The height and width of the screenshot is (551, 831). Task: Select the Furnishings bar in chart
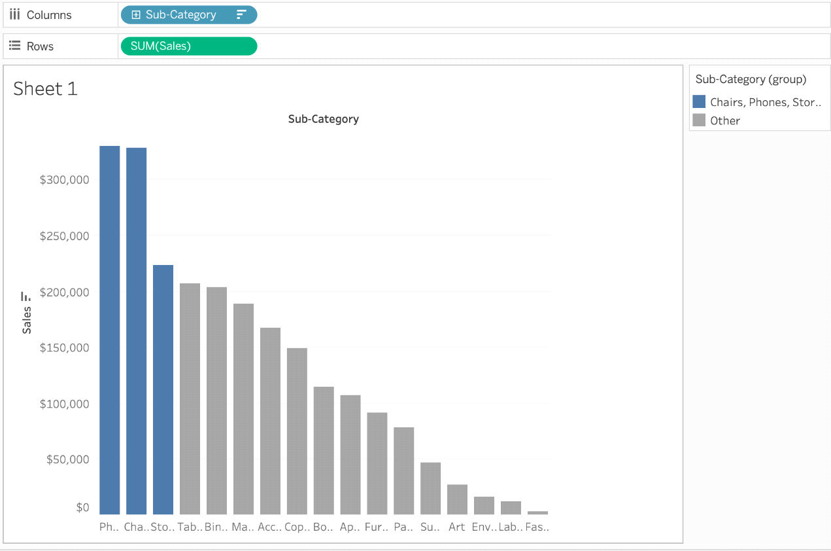(x=377, y=463)
